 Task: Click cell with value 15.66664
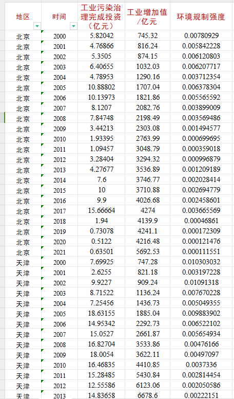tap(102, 211)
